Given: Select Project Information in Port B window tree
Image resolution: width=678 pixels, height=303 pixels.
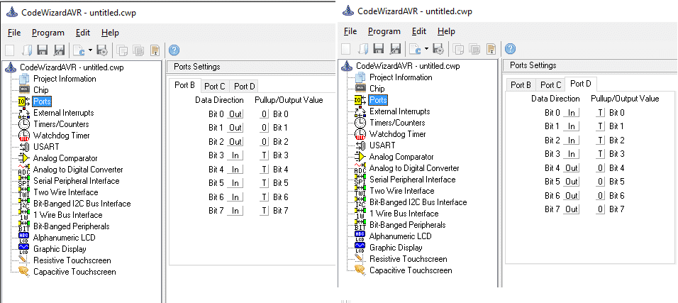Looking at the screenshot, I should coord(65,79).
